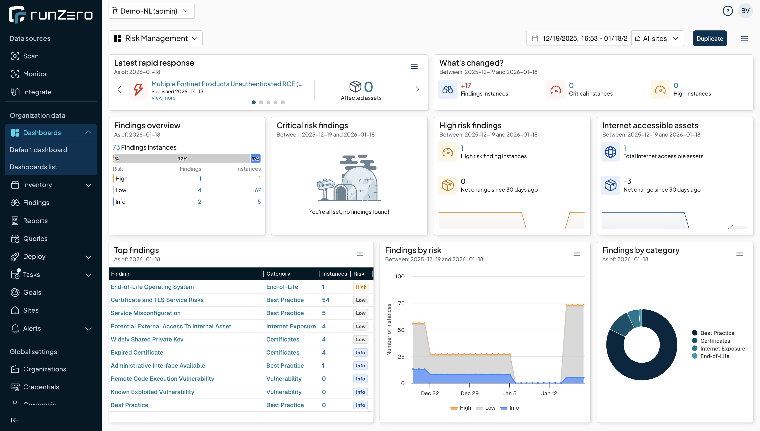The image size is (760, 431).
Task: Open Dashboards list in sidebar
Action: click(33, 167)
